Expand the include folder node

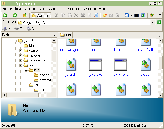[20, 55]
